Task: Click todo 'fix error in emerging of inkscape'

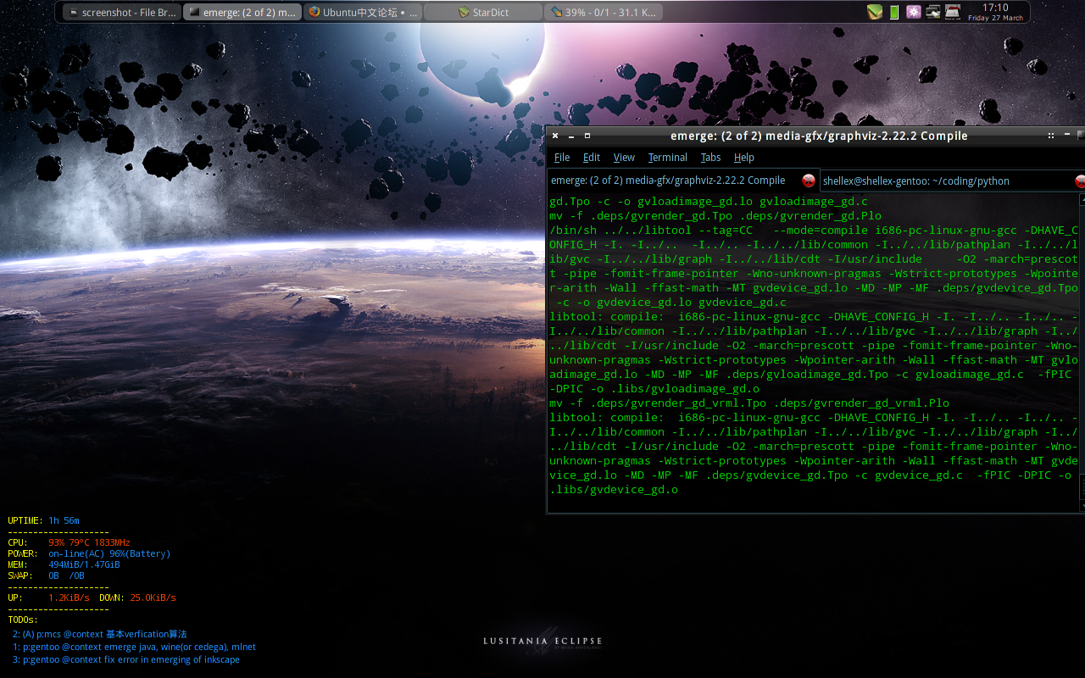Action: [125, 659]
